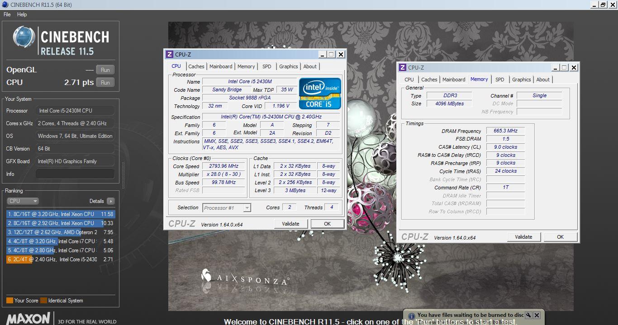Click the Command Rate value 1T
The image size is (618, 325).
coord(505,188)
